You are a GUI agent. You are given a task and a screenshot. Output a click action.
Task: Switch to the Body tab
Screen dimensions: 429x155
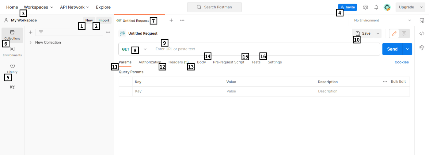click(201, 62)
